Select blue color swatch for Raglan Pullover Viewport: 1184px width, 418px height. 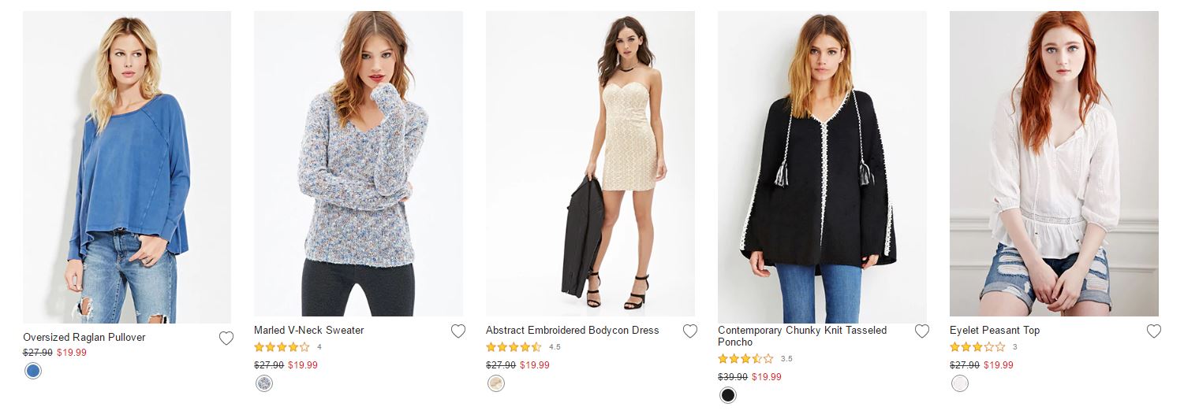(33, 371)
